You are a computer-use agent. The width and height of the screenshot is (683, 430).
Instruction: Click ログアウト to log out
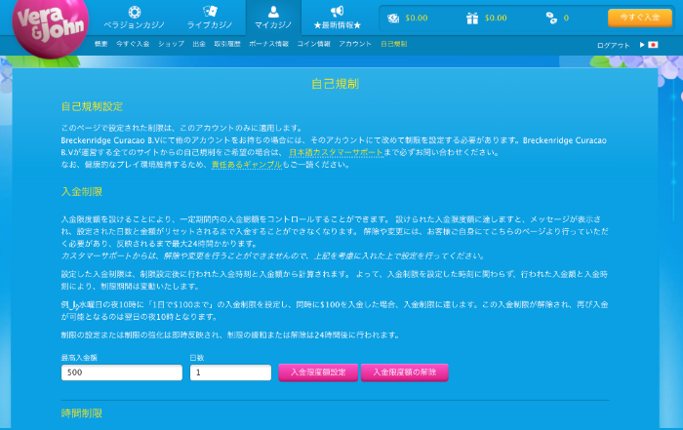pos(613,45)
